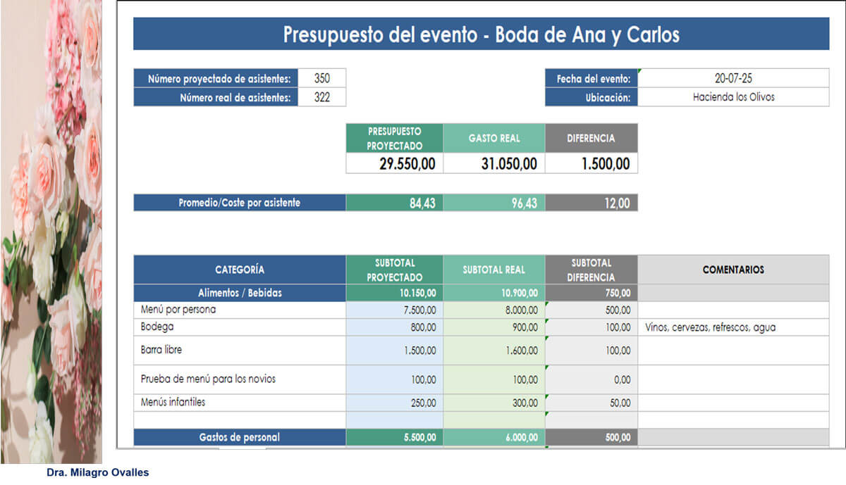Click the Bodega comment about vinos and cervezas
This screenshot has width=846, height=485.
[709, 327]
